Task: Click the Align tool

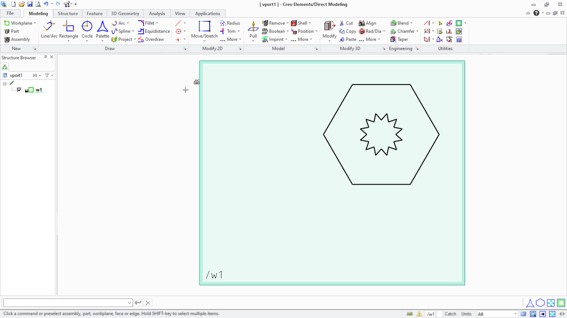Action: click(367, 23)
